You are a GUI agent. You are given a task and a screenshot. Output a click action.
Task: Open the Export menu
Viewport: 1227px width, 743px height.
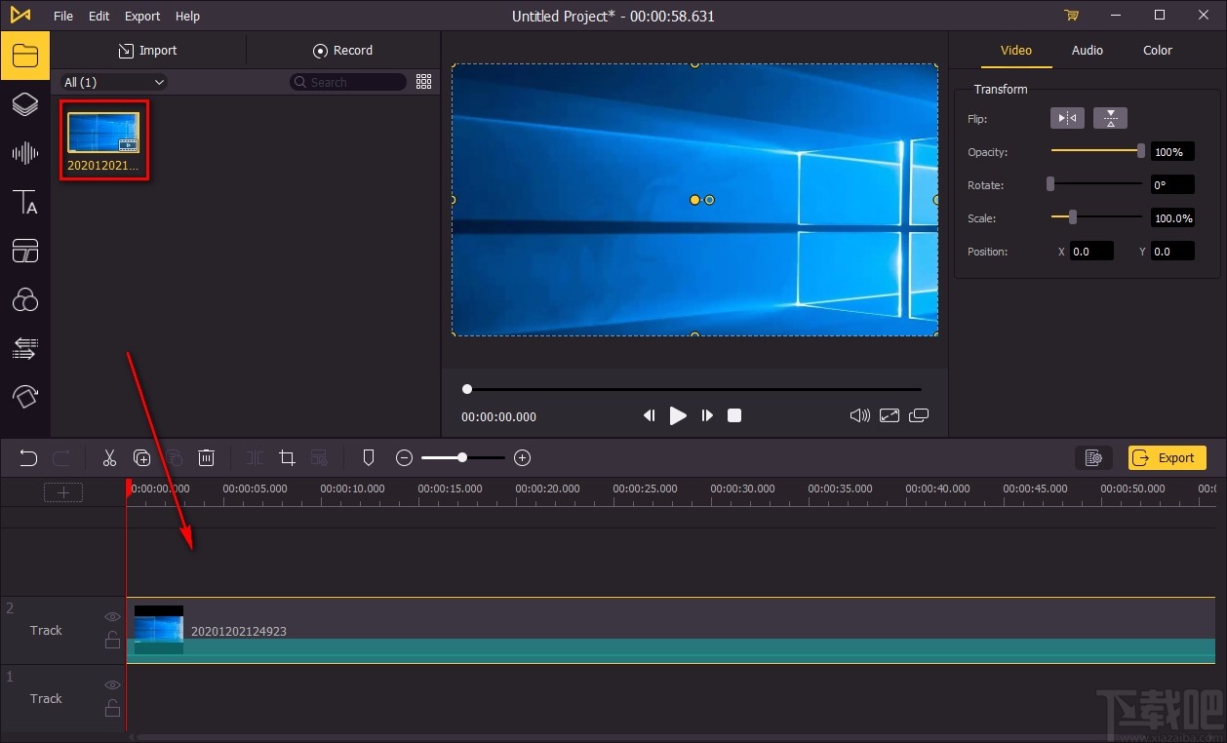click(142, 16)
